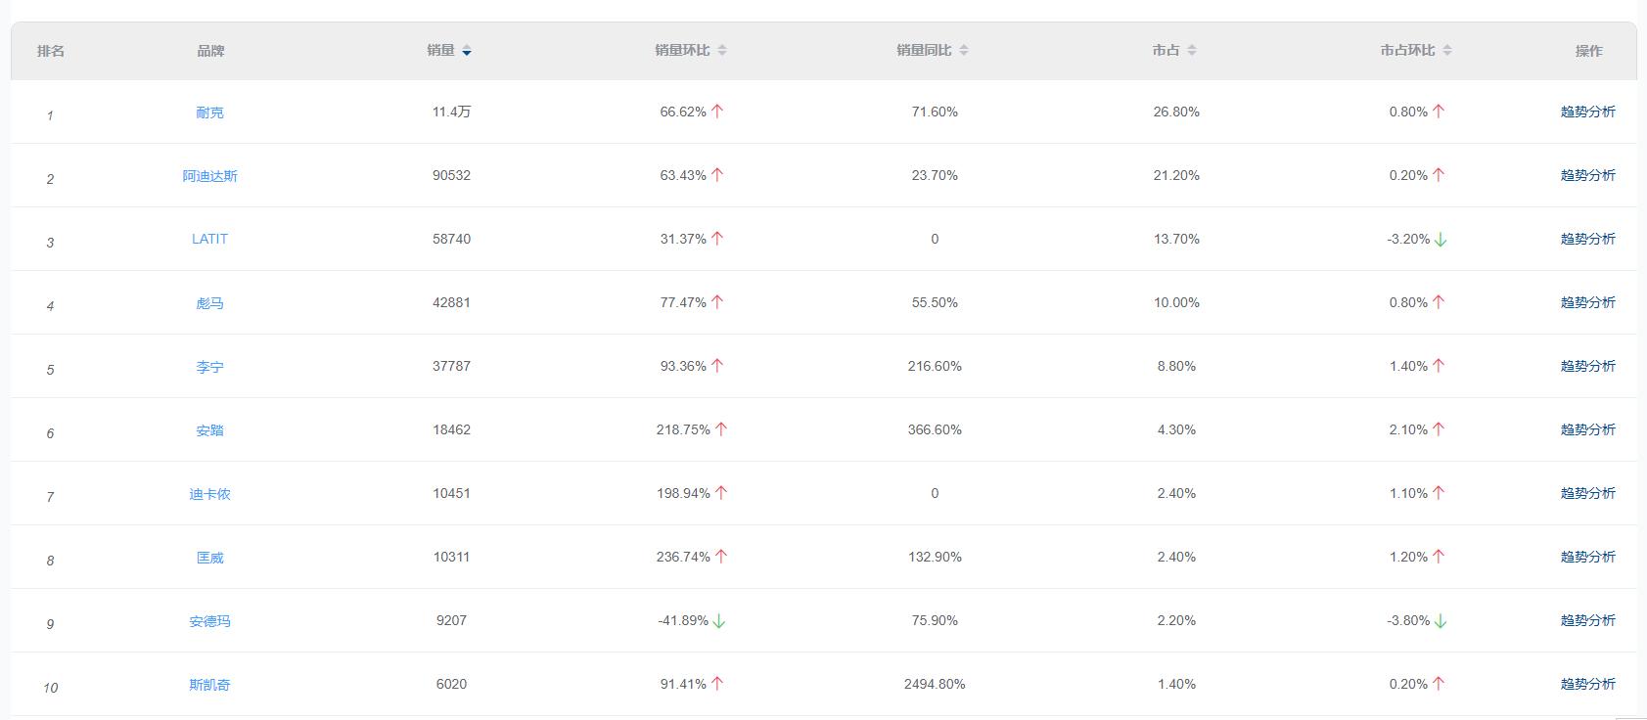The width and height of the screenshot is (1647, 720).
Task: Click the 排名 column header
Action: click(51, 51)
